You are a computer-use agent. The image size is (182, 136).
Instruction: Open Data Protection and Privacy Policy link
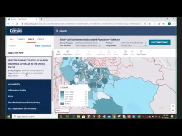pos(24,102)
